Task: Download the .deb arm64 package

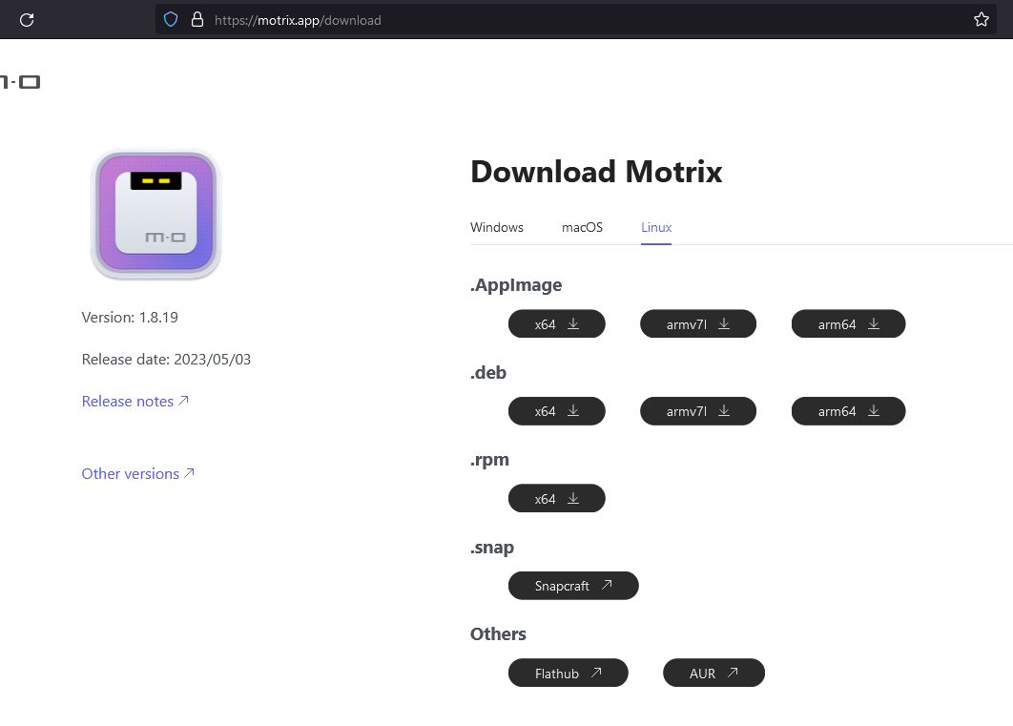Action: pos(848,411)
